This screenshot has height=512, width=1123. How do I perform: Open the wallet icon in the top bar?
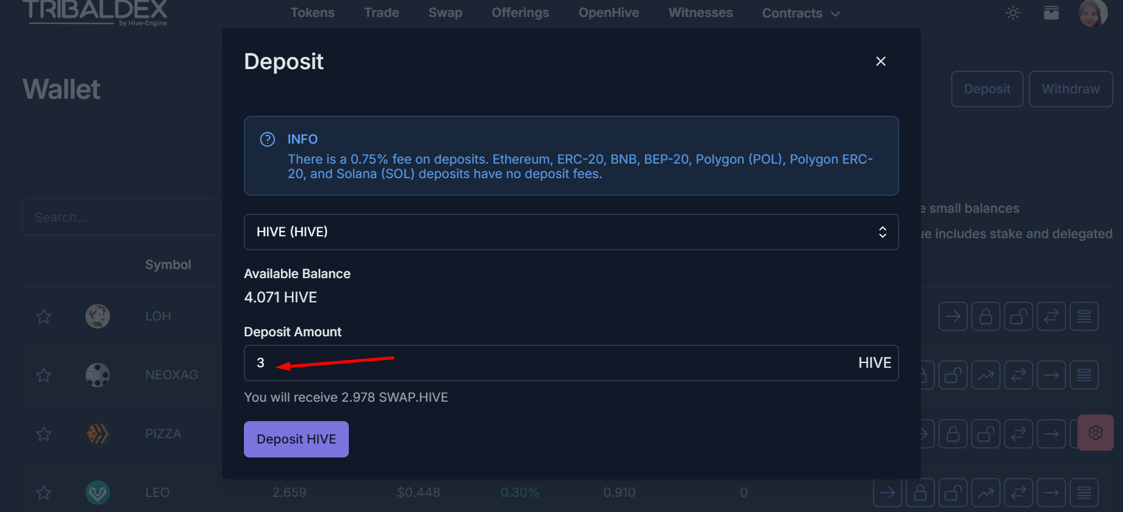[1051, 13]
